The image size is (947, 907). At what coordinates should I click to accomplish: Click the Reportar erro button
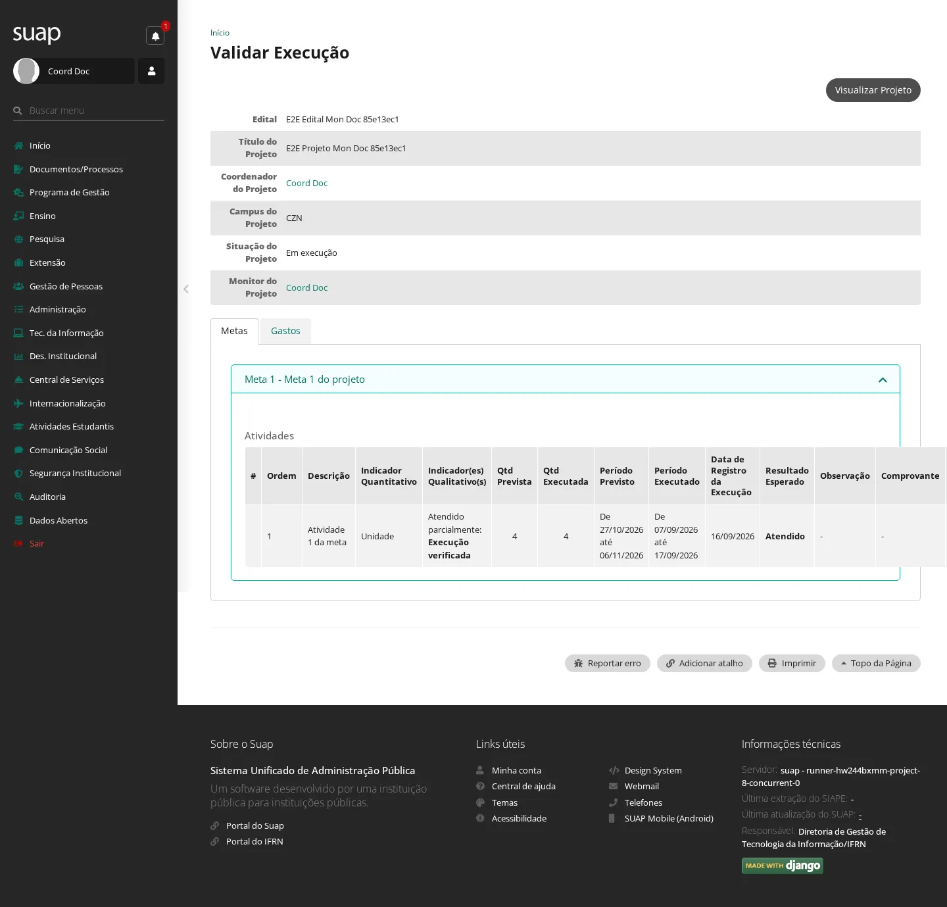click(x=607, y=663)
